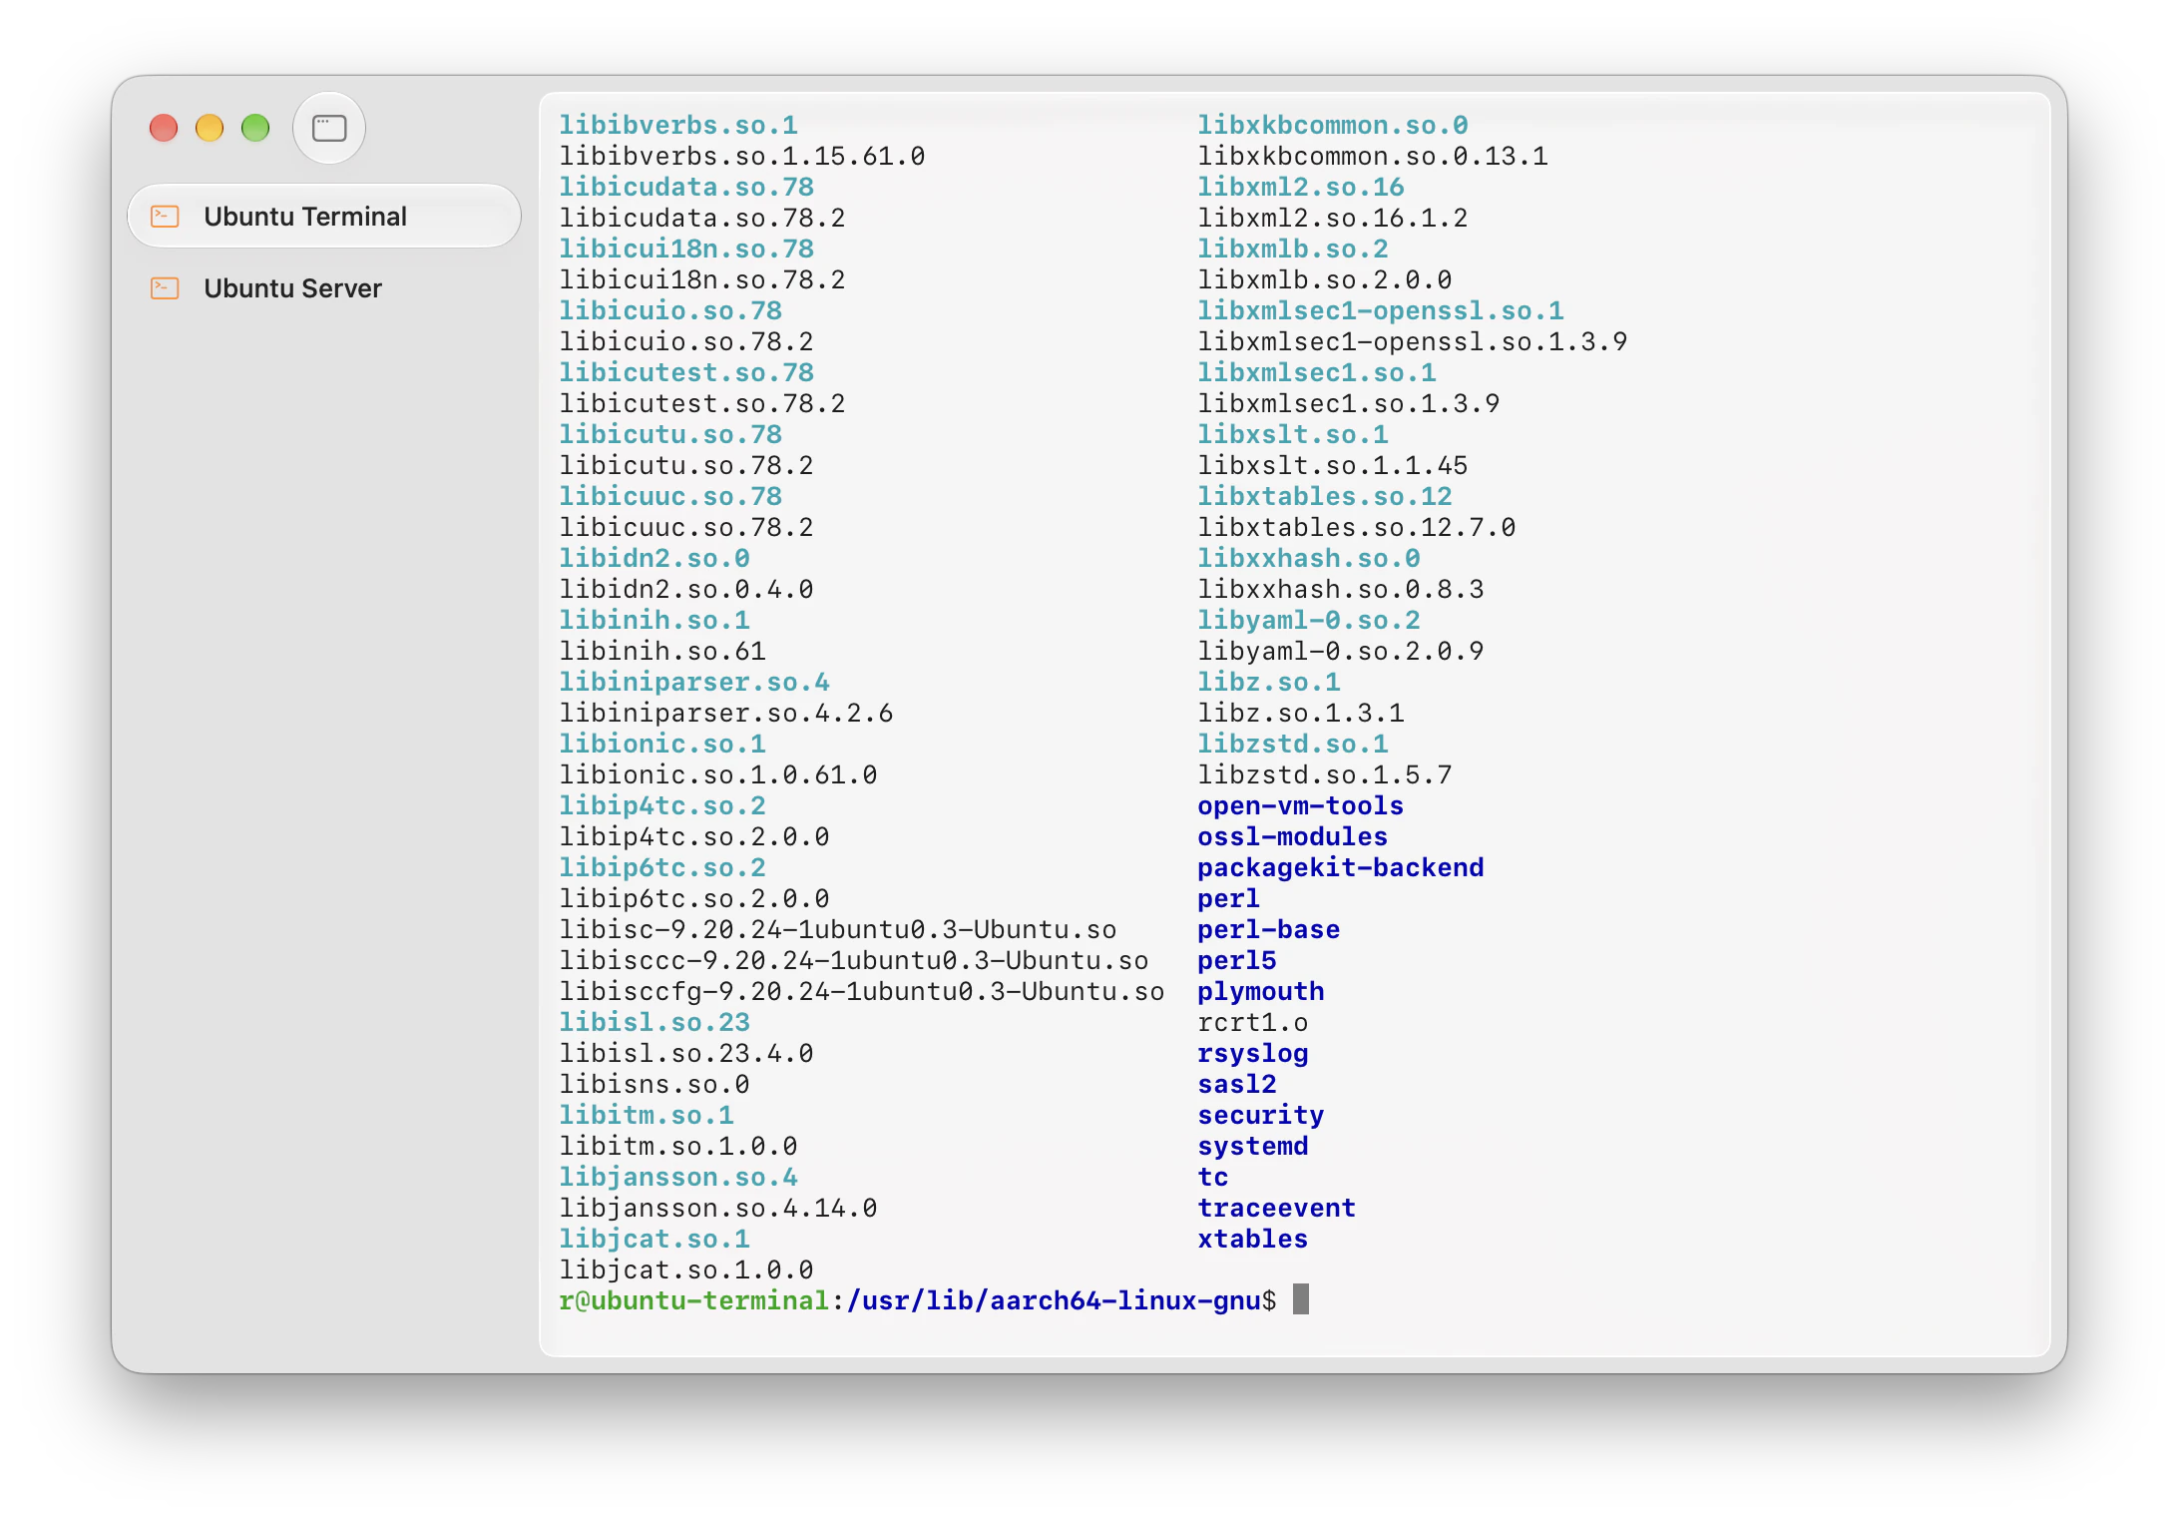This screenshot has width=2179, height=1521.
Task: Click libxml2.so.16.1.2 file name
Action: click(x=1333, y=218)
